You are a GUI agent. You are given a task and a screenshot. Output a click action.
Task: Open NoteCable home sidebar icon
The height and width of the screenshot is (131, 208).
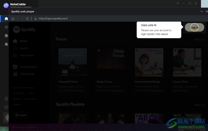tap(6, 19)
